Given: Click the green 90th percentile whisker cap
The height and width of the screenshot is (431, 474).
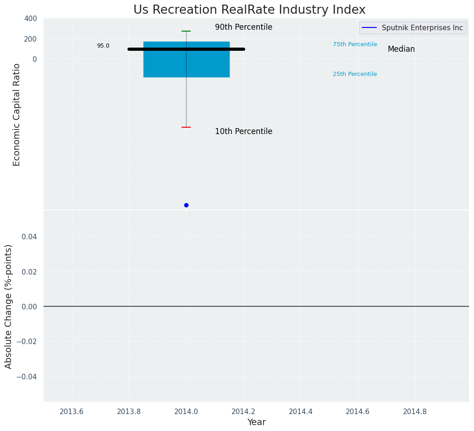Looking at the screenshot, I should (x=186, y=31).
